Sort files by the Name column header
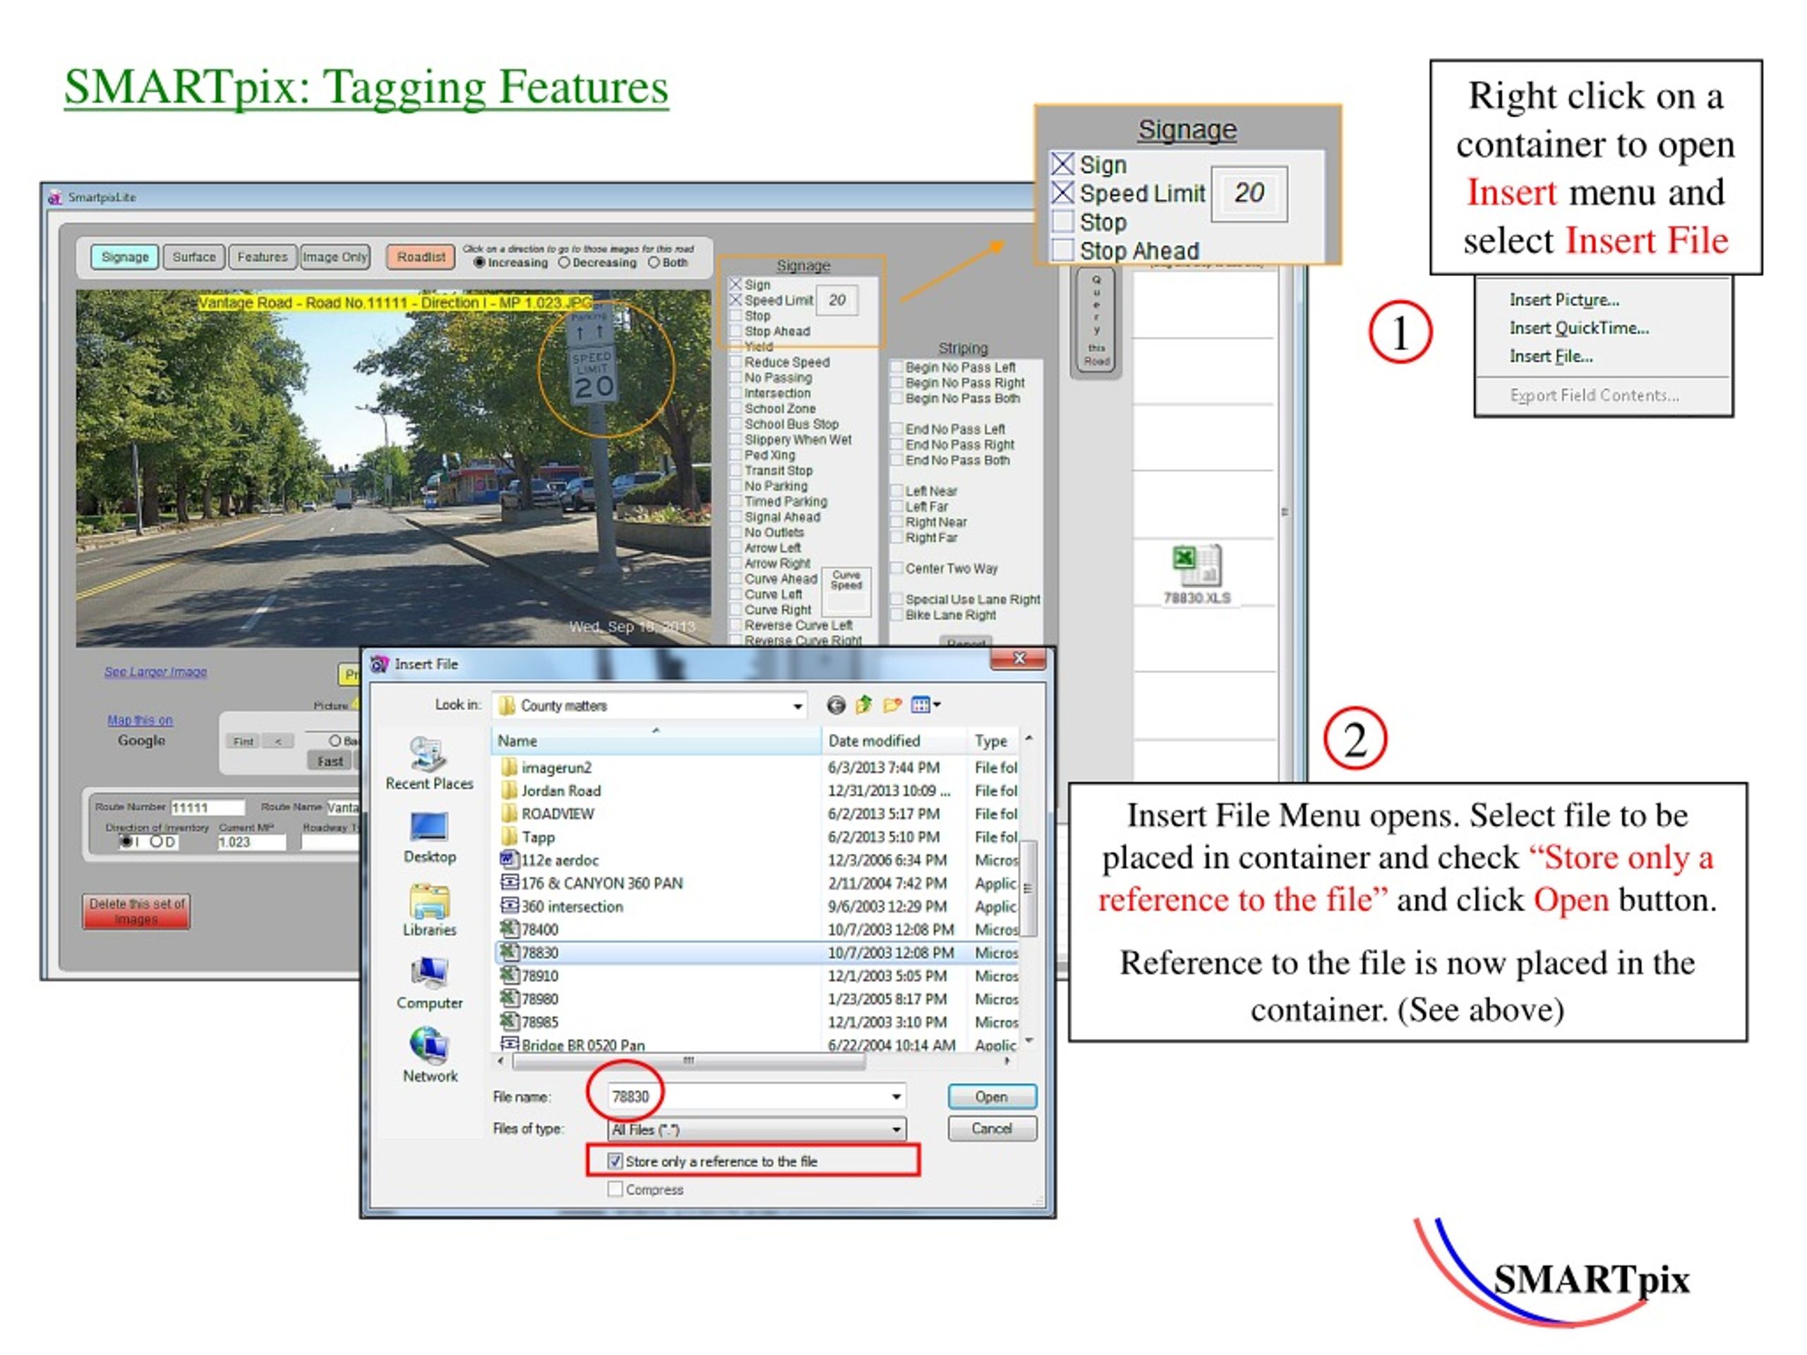Screen dimensions: 1807x1355 (656, 741)
